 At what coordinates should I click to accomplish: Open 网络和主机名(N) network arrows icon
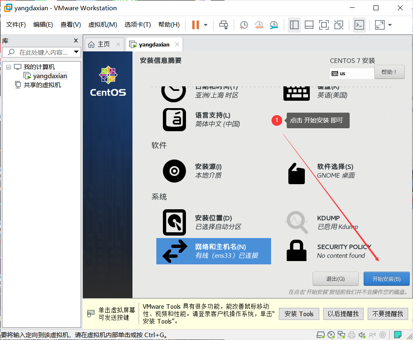coord(175,251)
